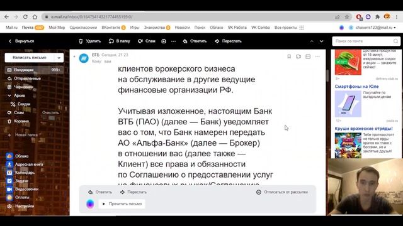
Task: Open browser home page
Action: (x=35, y=17)
